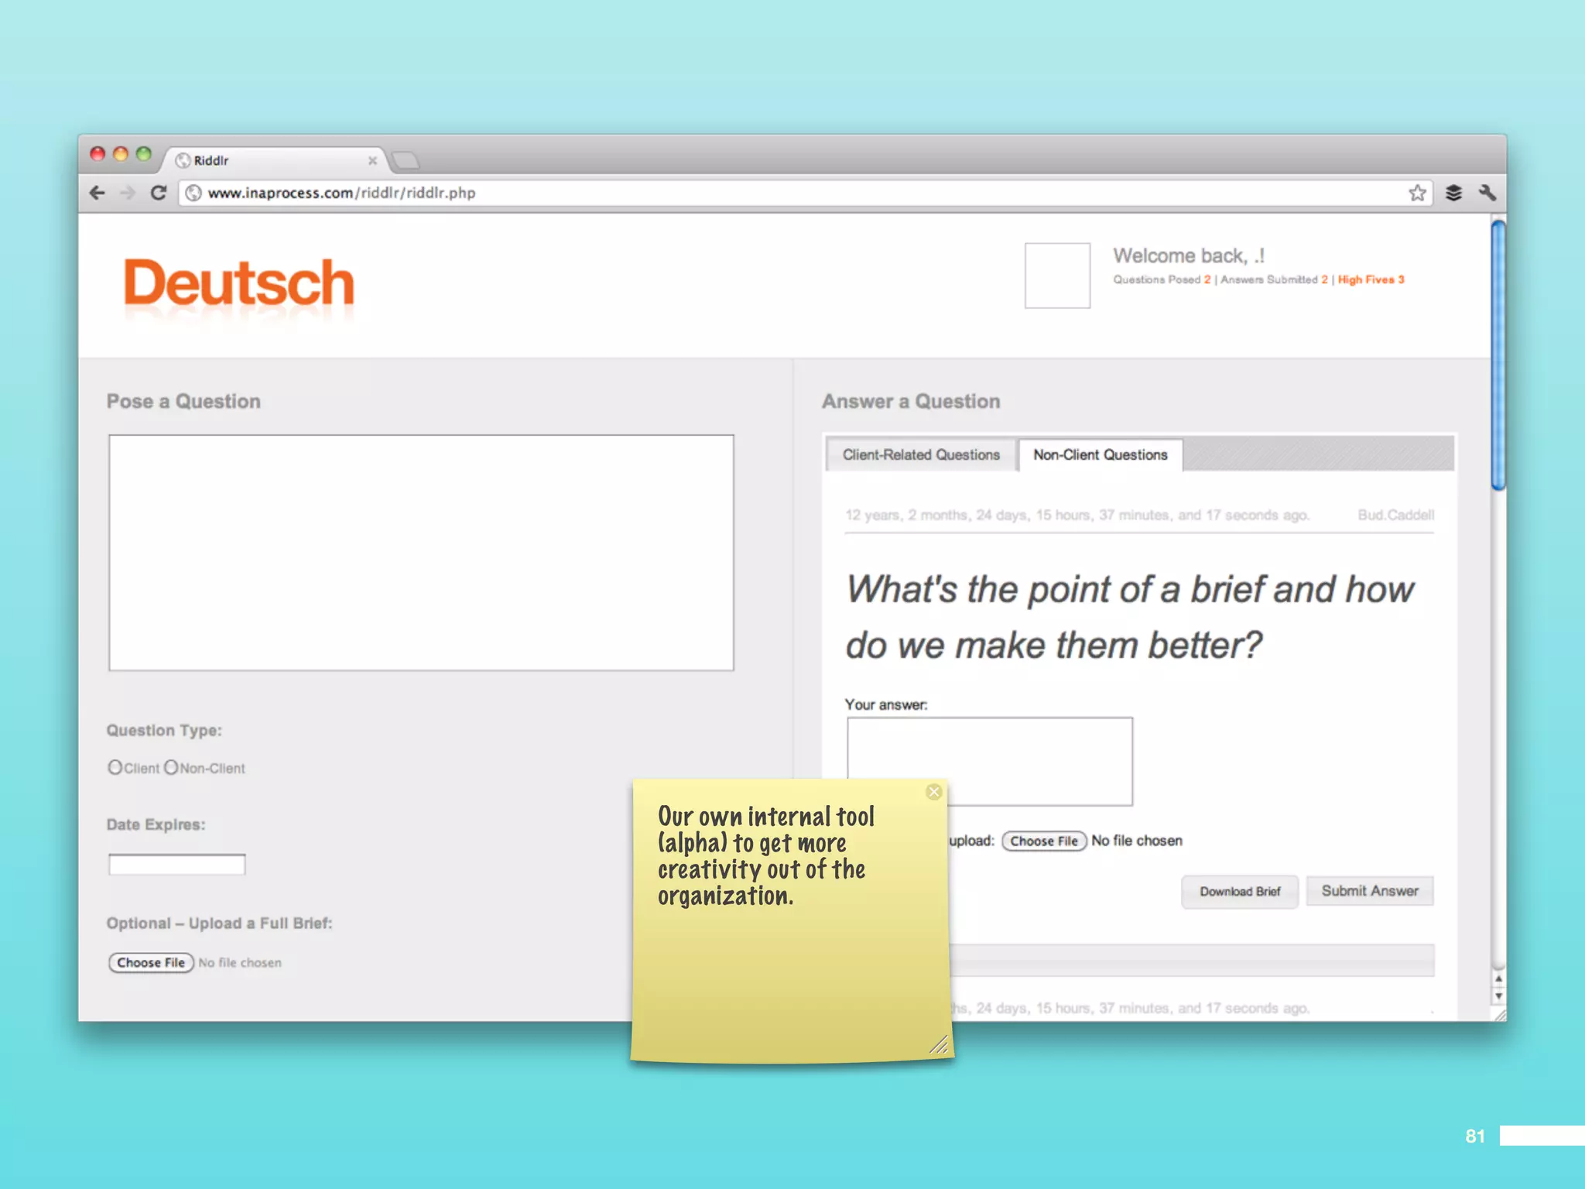Click the Answer a Question heading
Viewport: 1585px width, 1189px height.
pyautogui.click(x=911, y=401)
